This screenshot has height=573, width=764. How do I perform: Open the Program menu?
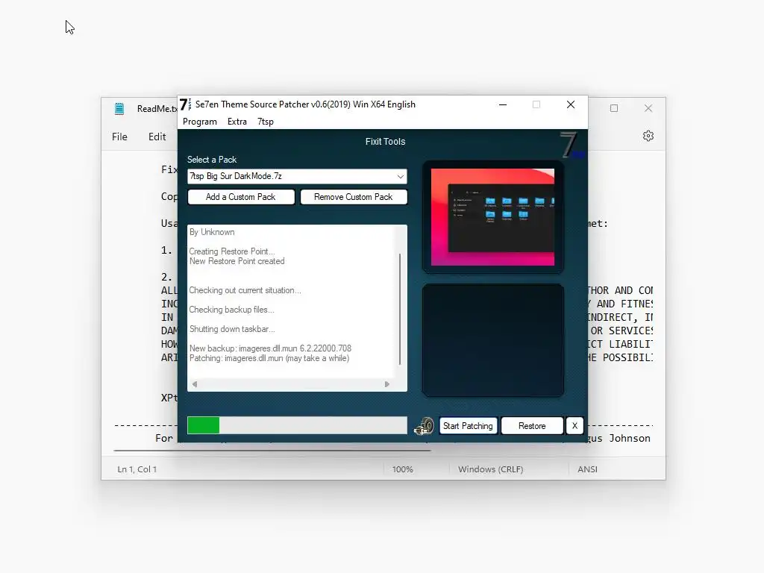coord(200,122)
